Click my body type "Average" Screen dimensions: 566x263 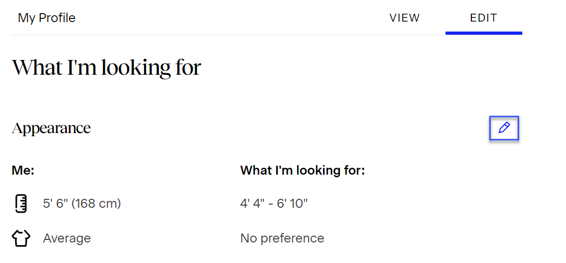pyautogui.click(x=67, y=238)
